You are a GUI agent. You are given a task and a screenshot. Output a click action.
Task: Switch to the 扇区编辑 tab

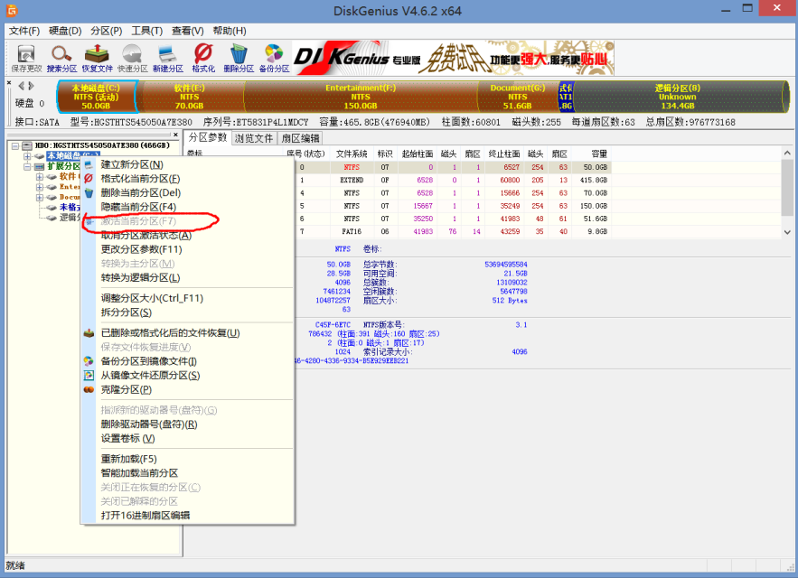[300, 138]
